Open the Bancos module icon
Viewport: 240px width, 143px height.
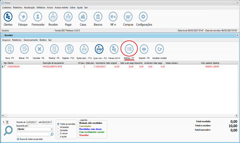pos(98,17)
